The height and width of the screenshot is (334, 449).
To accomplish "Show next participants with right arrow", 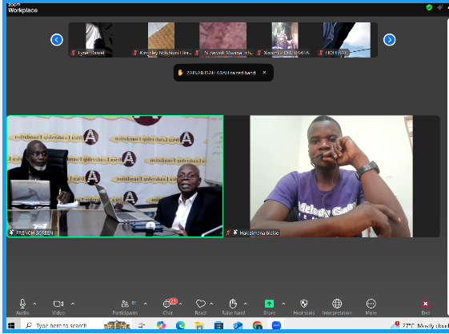I will coord(390,39).
